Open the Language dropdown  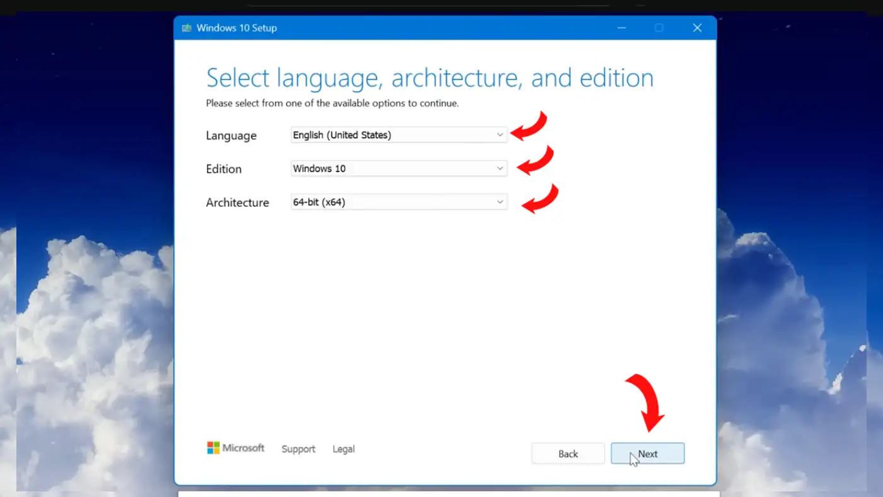[x=399, y=135]
